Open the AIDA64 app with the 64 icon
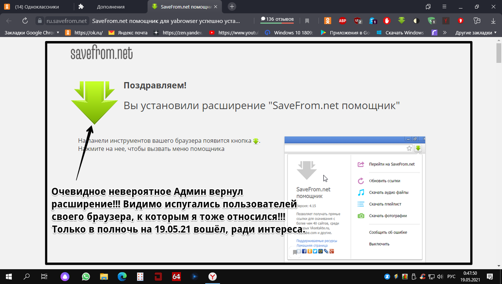Screen dimensions: 502x284 tap(177, 276)
